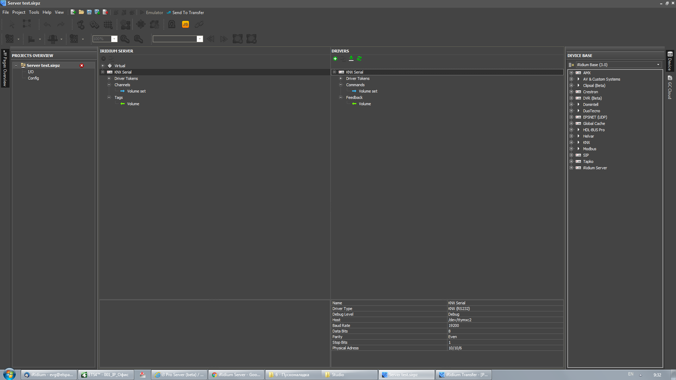
Task: Click the view mode icon left of iRidium Base
Action: pos(571,65)
